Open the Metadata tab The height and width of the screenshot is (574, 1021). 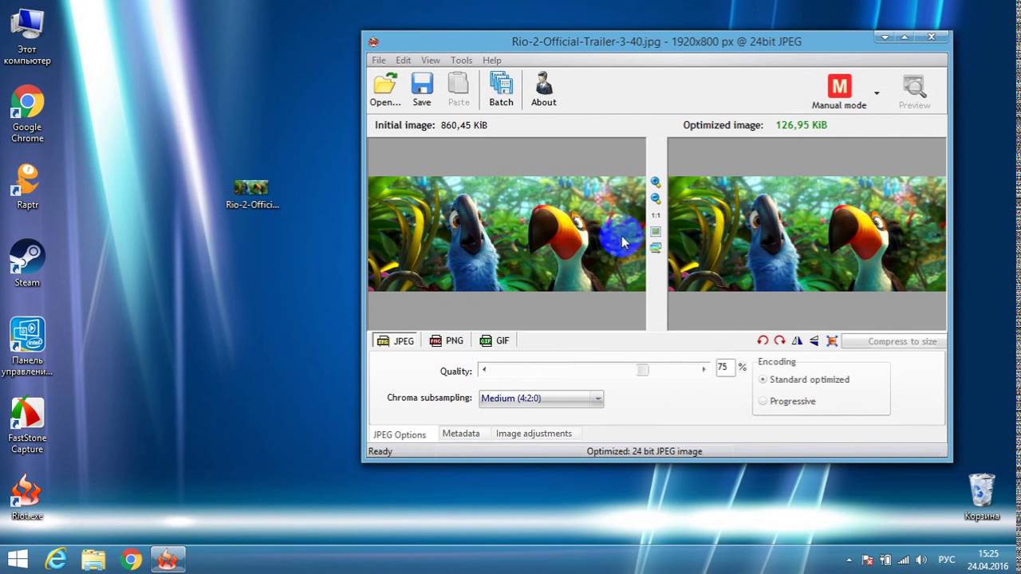click(x=461, y=434)
